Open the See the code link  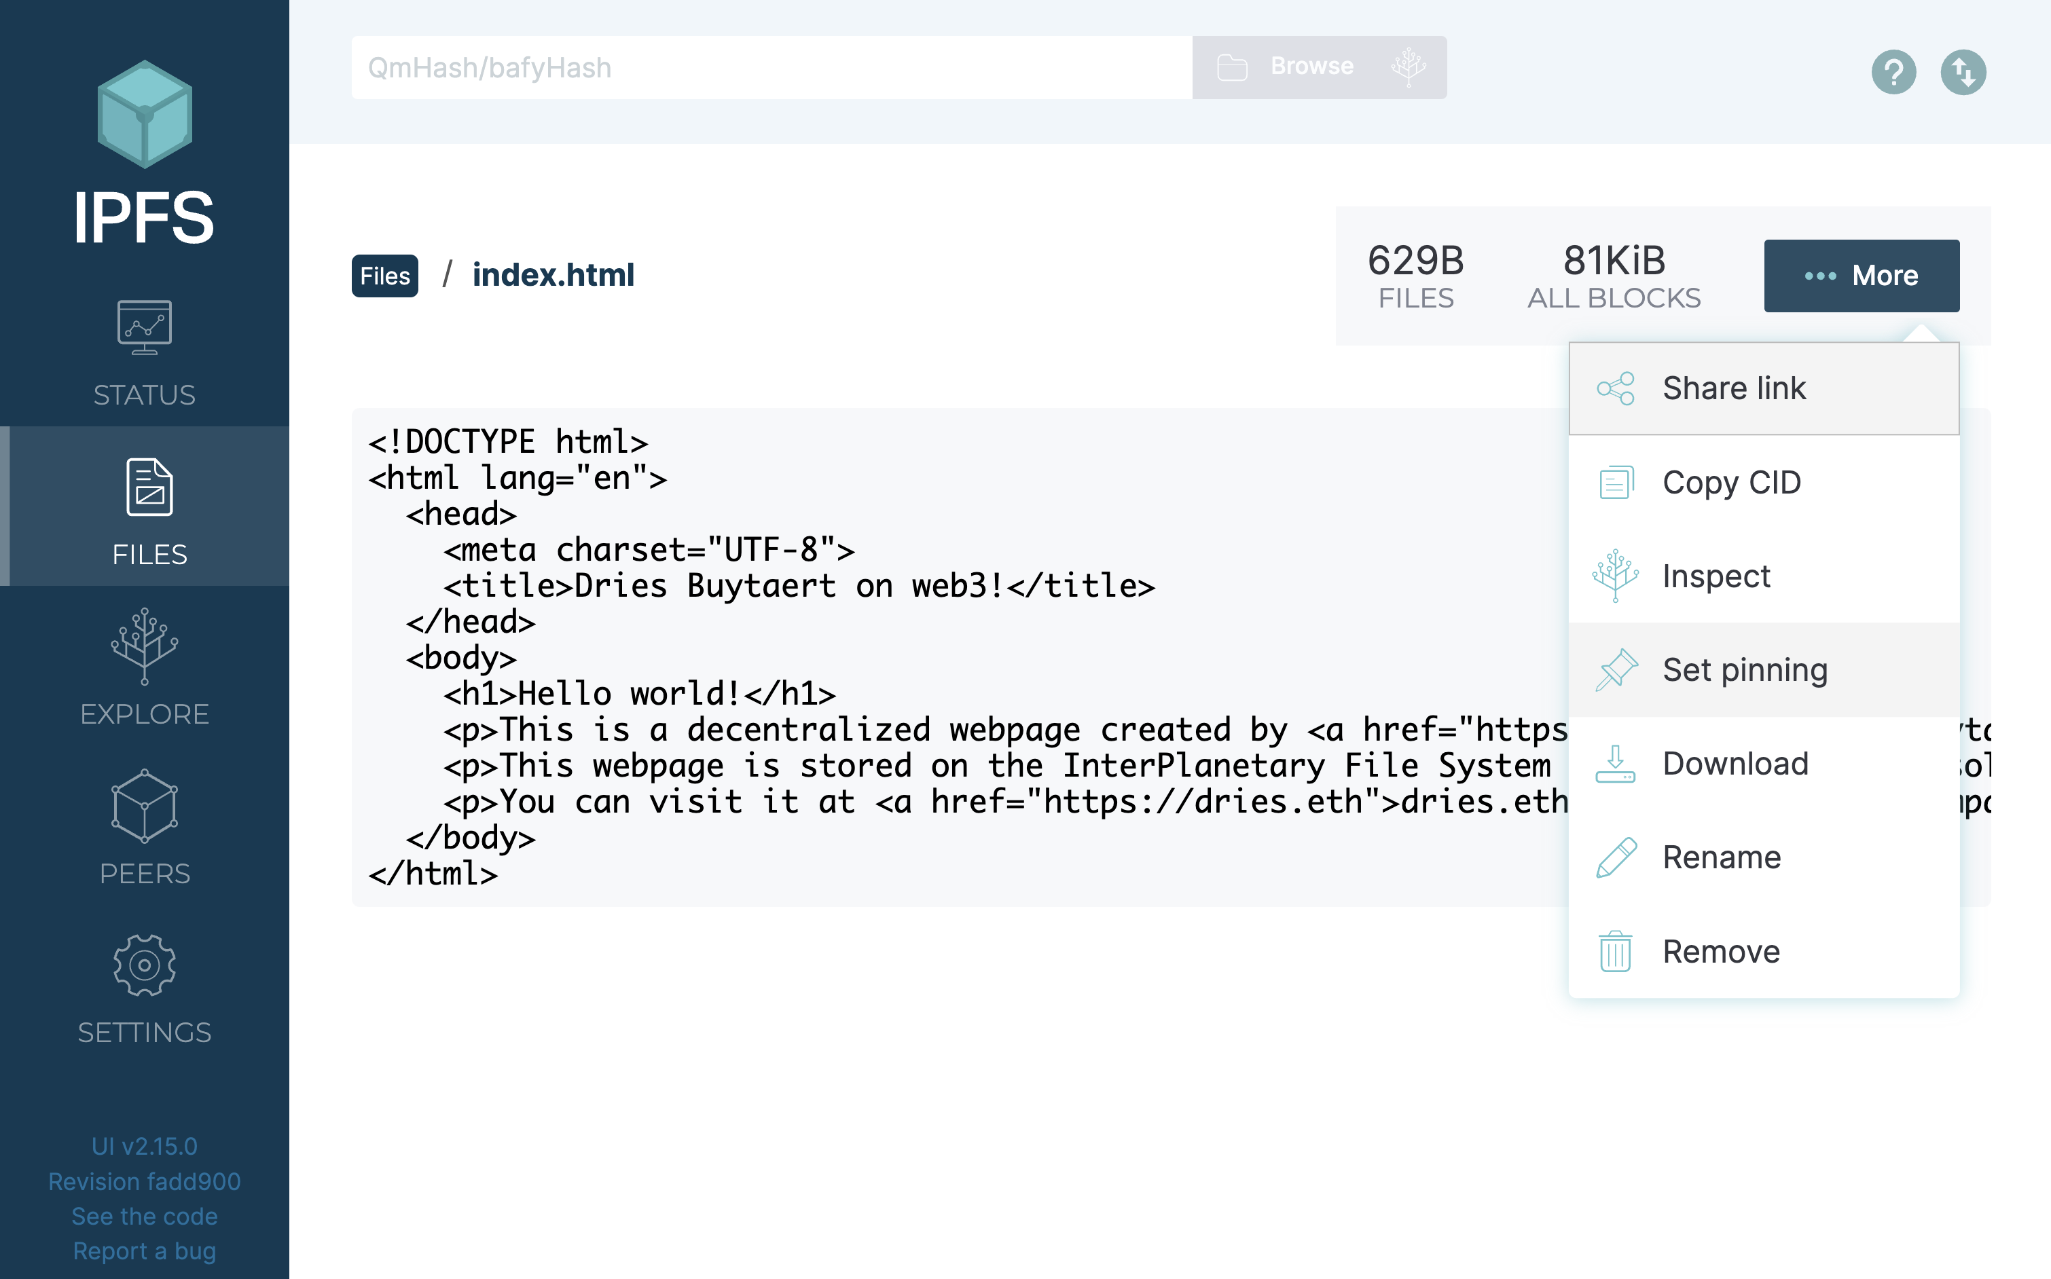[144, 1216]
